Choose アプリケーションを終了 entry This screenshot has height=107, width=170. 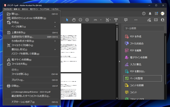(32, 102)
